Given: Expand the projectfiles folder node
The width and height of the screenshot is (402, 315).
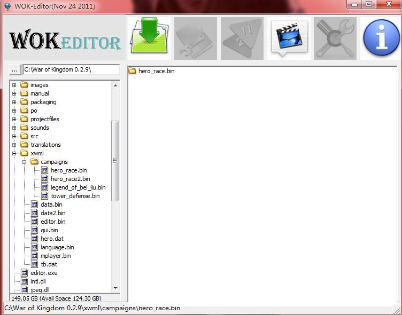Looking at the screenshot, I should point(14,119).
